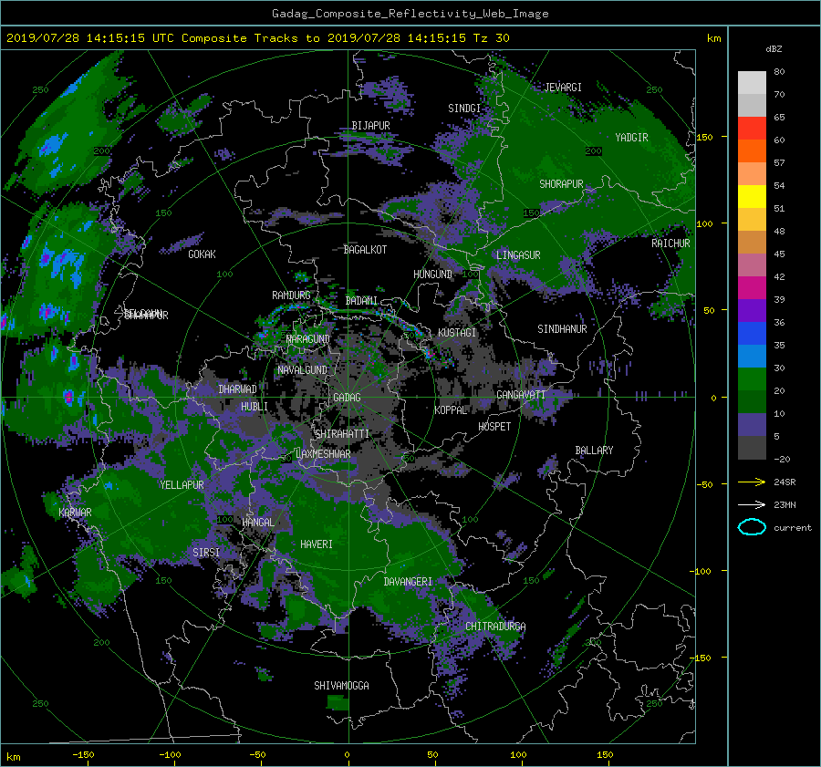
Task: Click the 'km' label beside the timestamp
Action: coord(713,38)
